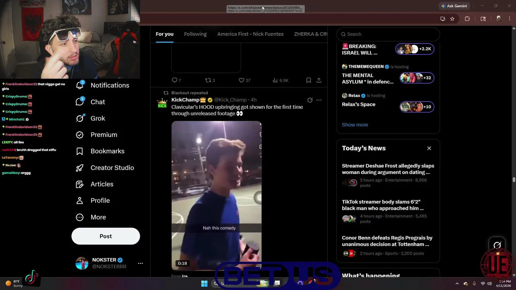Open more options on KickChamp post
Viewport: 516px width, 290px height.
pyautogui.click(x=319, y=100)
